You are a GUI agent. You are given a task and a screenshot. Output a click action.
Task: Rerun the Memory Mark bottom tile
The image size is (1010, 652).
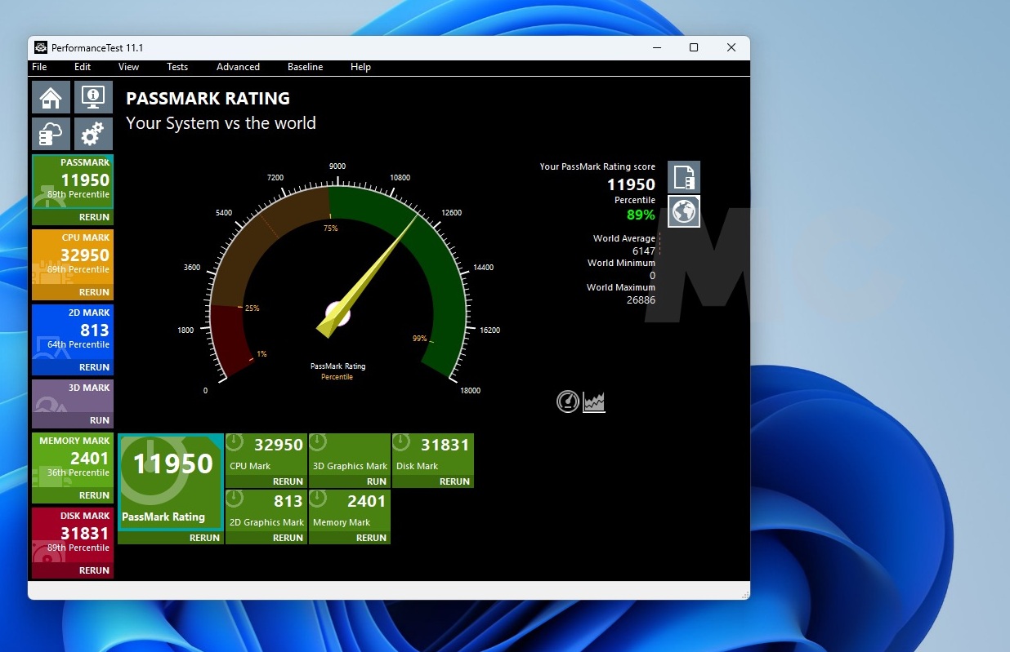tap(371, 538)
